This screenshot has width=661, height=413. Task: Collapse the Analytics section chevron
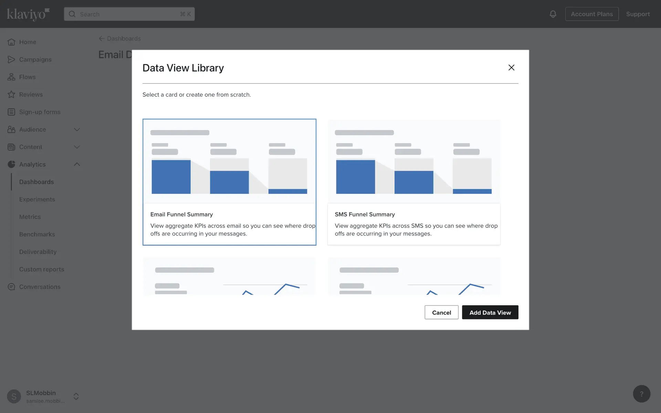point(77,165)
